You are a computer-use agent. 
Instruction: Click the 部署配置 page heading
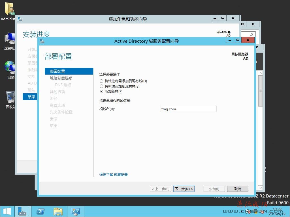(x=58, y=57)
